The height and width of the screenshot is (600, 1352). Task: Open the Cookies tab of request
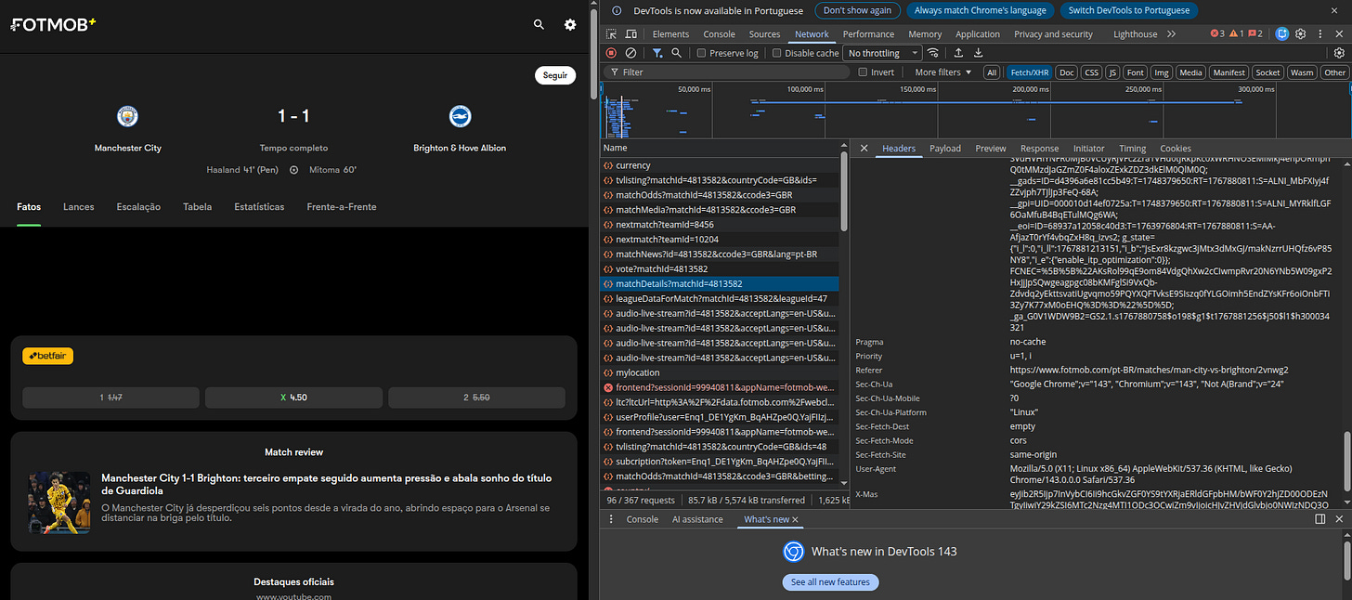point(1176,149)
